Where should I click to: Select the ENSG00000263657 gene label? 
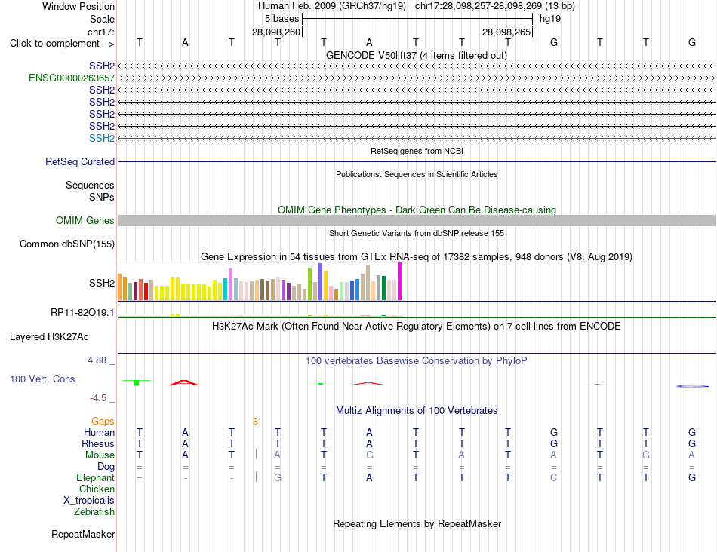(x=72, y=78)
